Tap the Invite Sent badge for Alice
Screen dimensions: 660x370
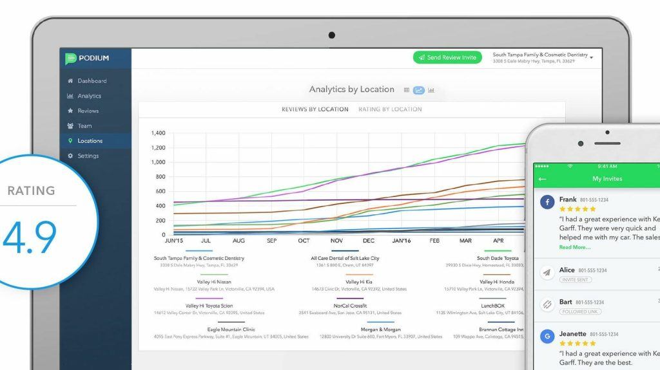click(x=576, y=280)
